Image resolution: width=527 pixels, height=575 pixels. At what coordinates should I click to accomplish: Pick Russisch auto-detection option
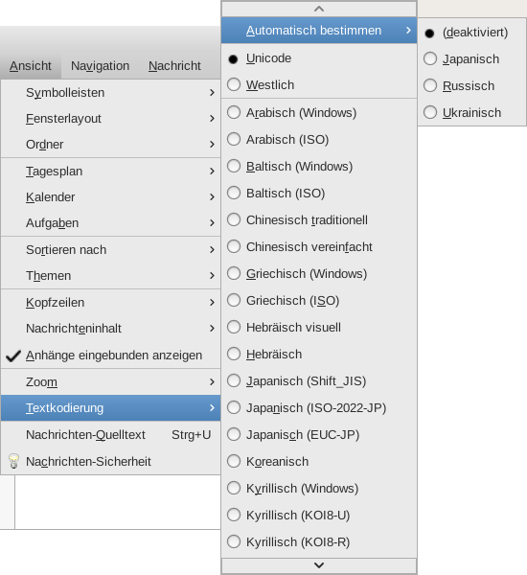coord(472,86)
